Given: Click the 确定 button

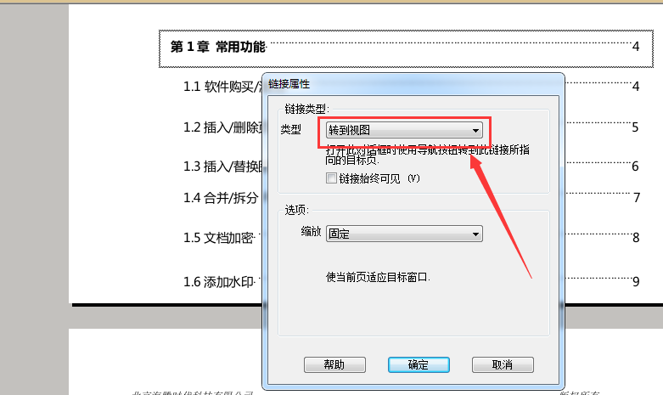Looking at the screenshot, I should (419, 364).
